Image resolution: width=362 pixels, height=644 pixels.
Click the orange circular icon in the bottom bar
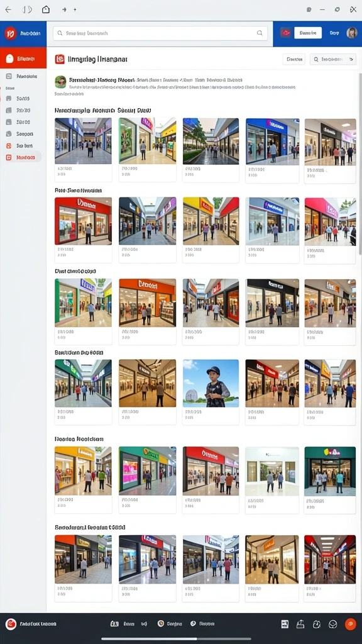tap(350, 624)
